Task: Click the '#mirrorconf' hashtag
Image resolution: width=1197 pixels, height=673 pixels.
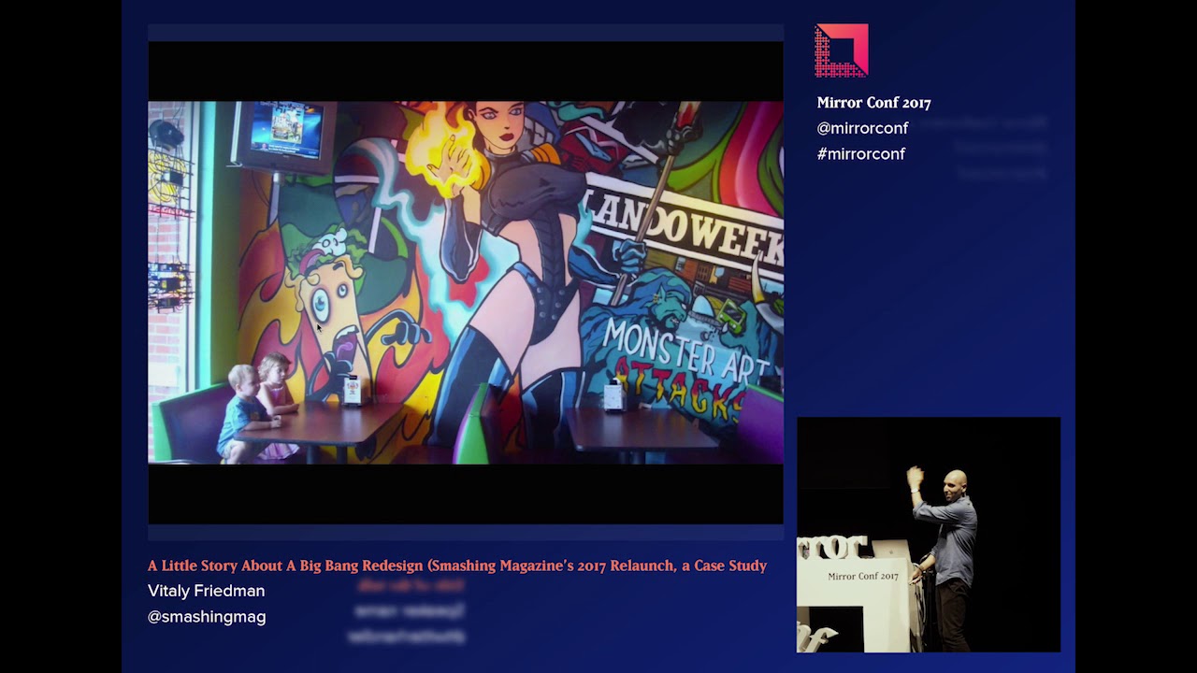Action: [860, 153]
